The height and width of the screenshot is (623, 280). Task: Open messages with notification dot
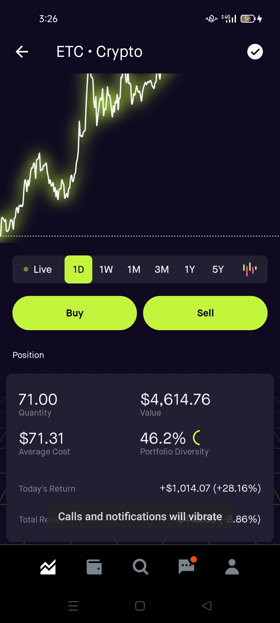(x=186, y=567)
